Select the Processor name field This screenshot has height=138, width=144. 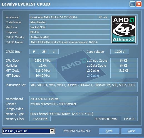[63, 17]
